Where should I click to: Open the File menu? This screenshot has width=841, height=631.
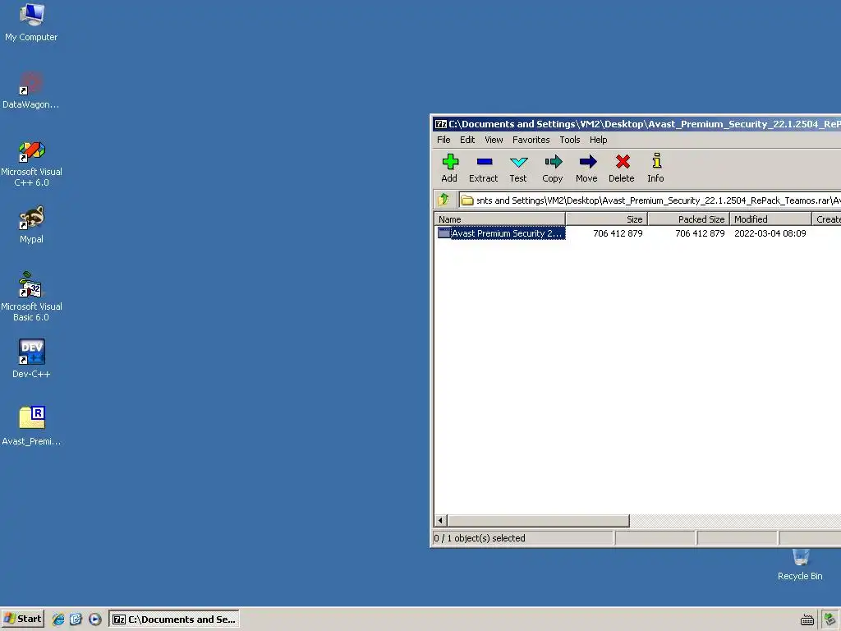click(x=443, y=140)
